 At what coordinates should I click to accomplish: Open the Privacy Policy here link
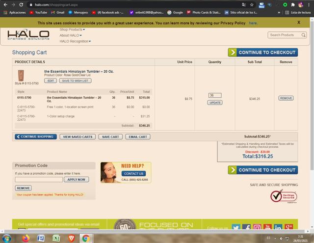coord(253,23)
